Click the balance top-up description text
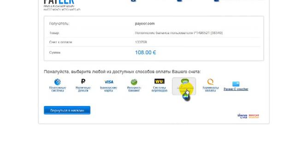295x166 pixels. pyautogui.click(x=178, y=33)
